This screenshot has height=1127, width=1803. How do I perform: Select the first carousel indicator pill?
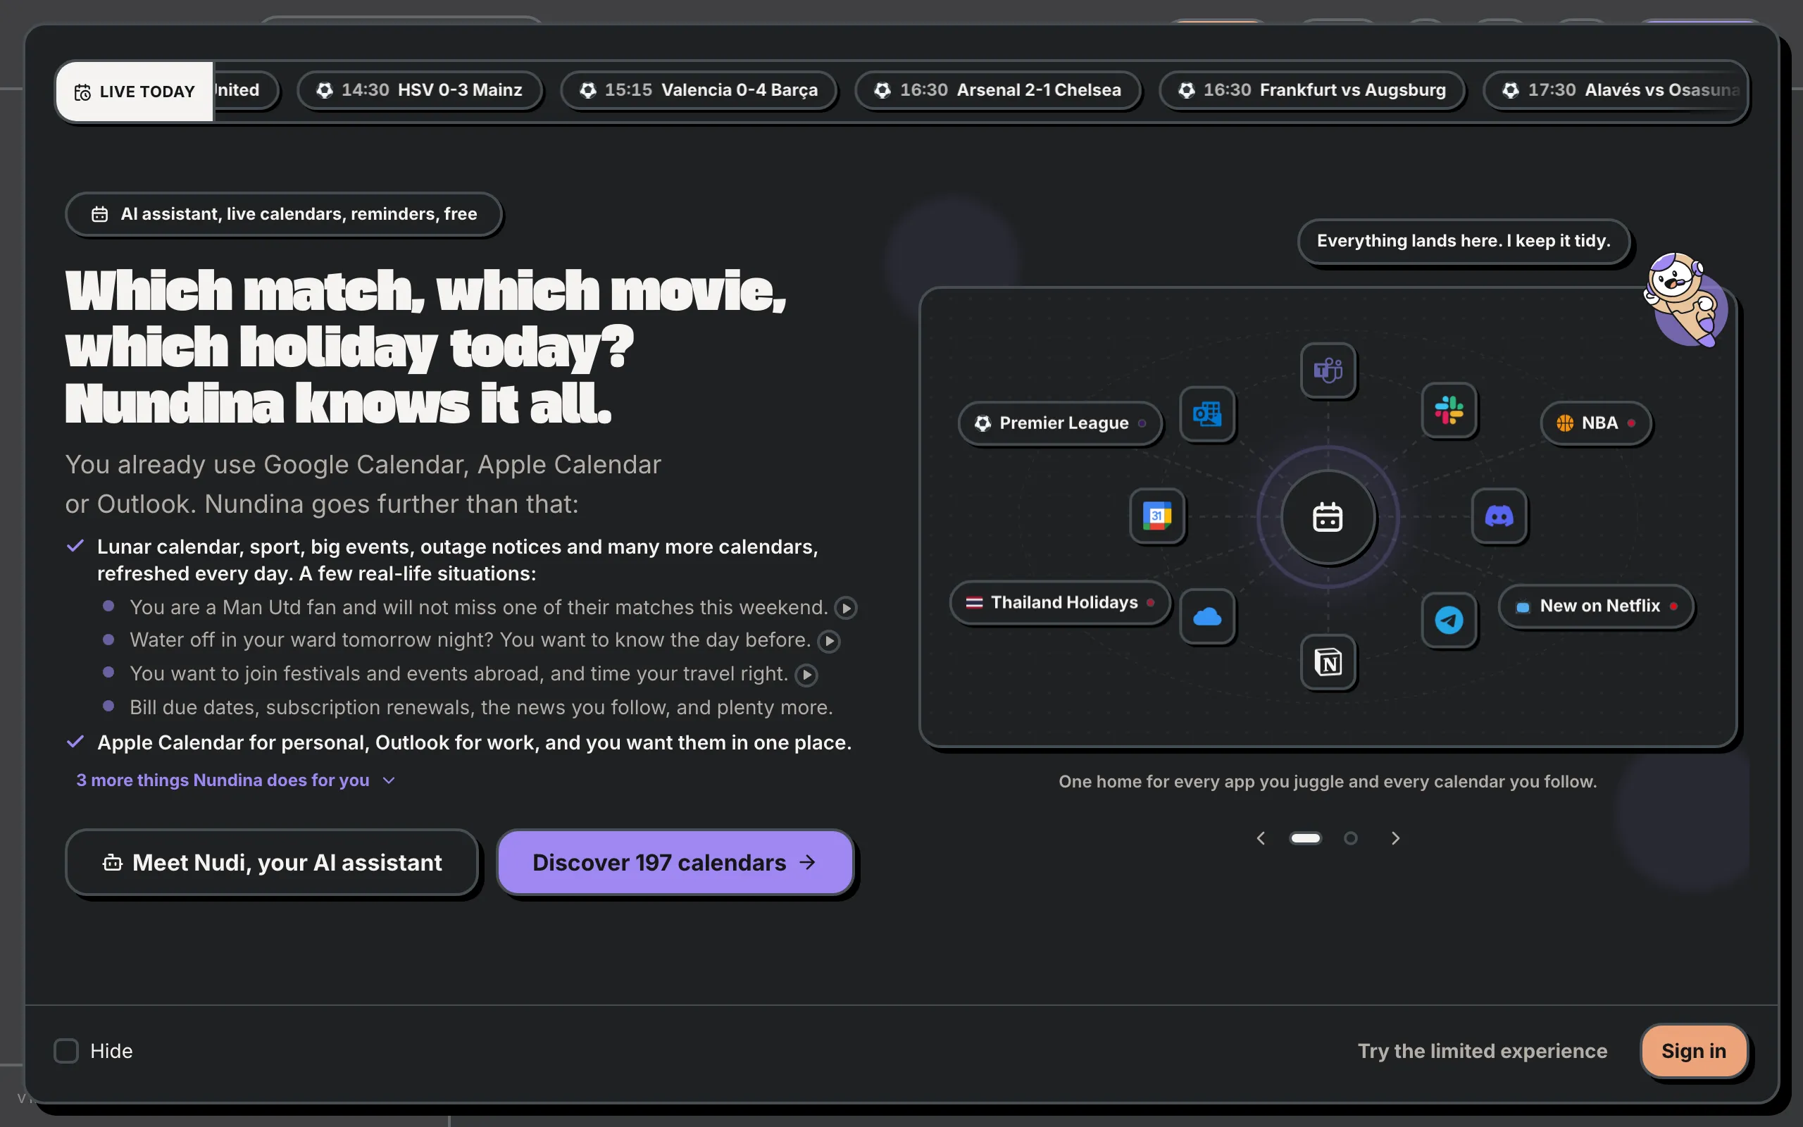pyautogui.click(x=1305, y=838)
